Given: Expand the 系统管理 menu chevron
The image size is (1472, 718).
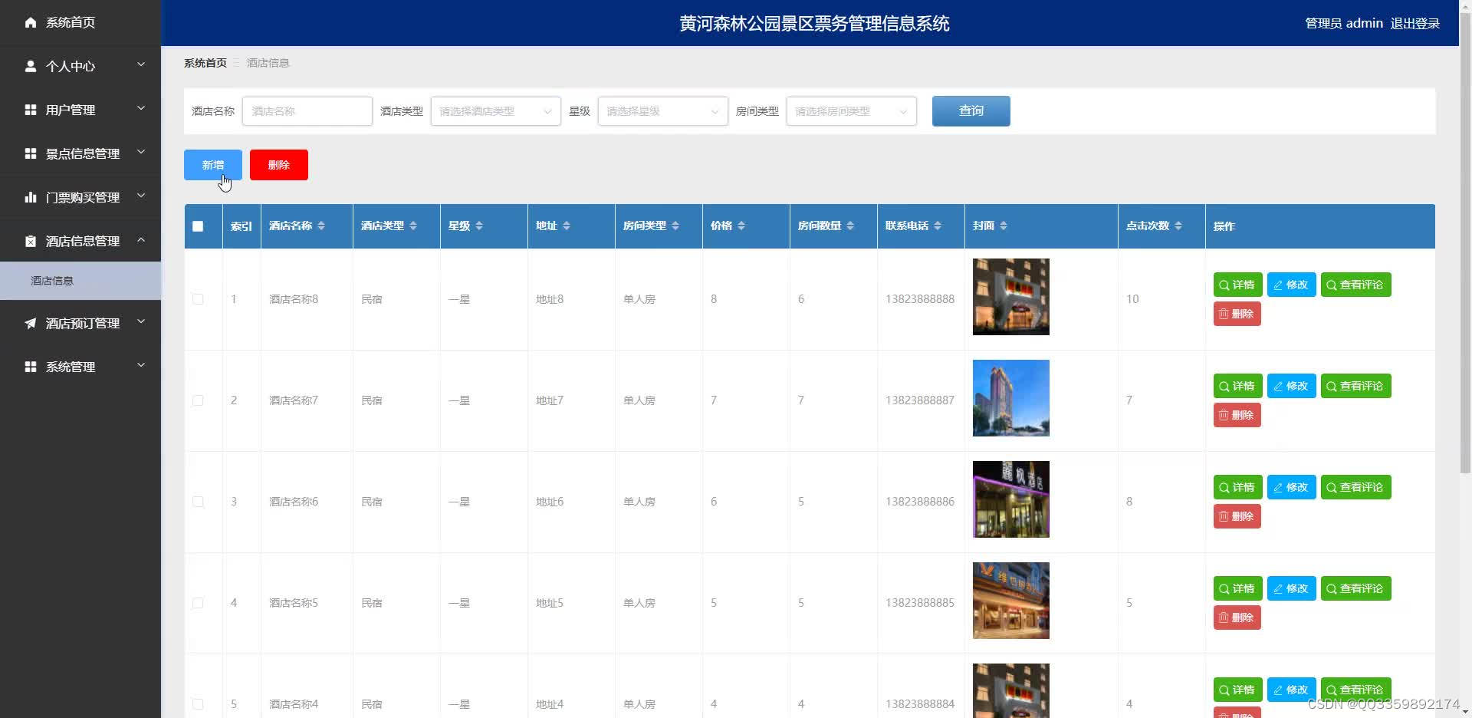Looking at the screenshot, I should (141, 366).
